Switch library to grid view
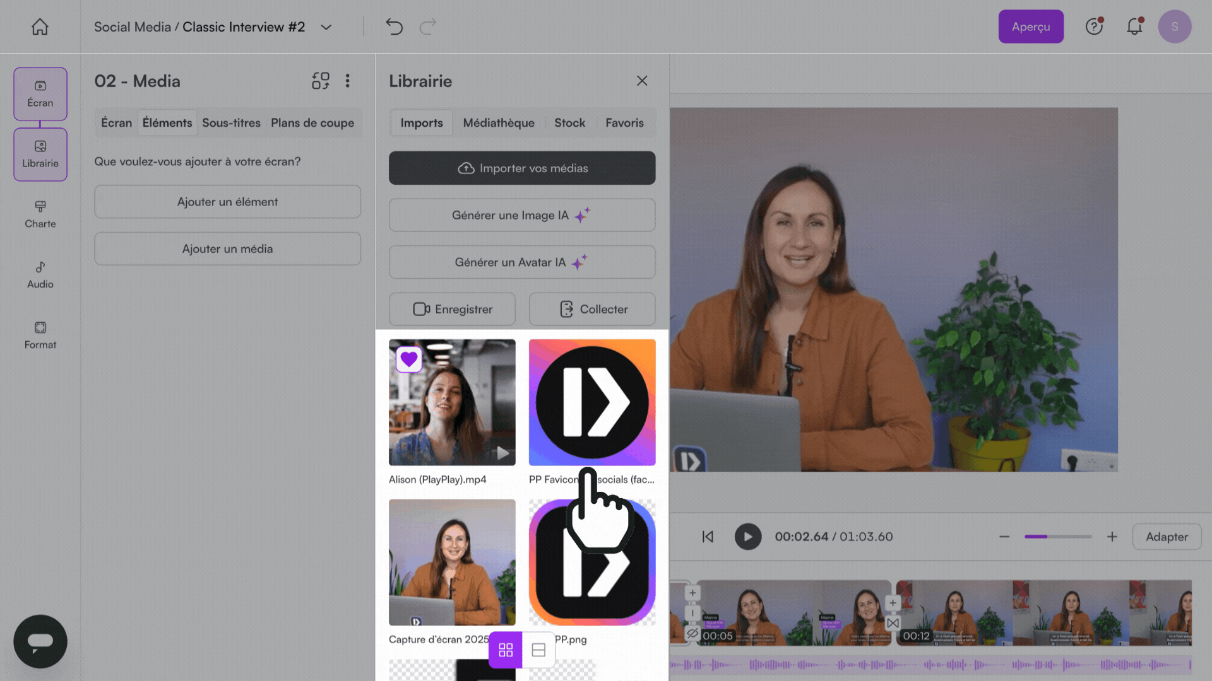The width and height of the screenshot is (1212, 681). [x=506, y=649]
